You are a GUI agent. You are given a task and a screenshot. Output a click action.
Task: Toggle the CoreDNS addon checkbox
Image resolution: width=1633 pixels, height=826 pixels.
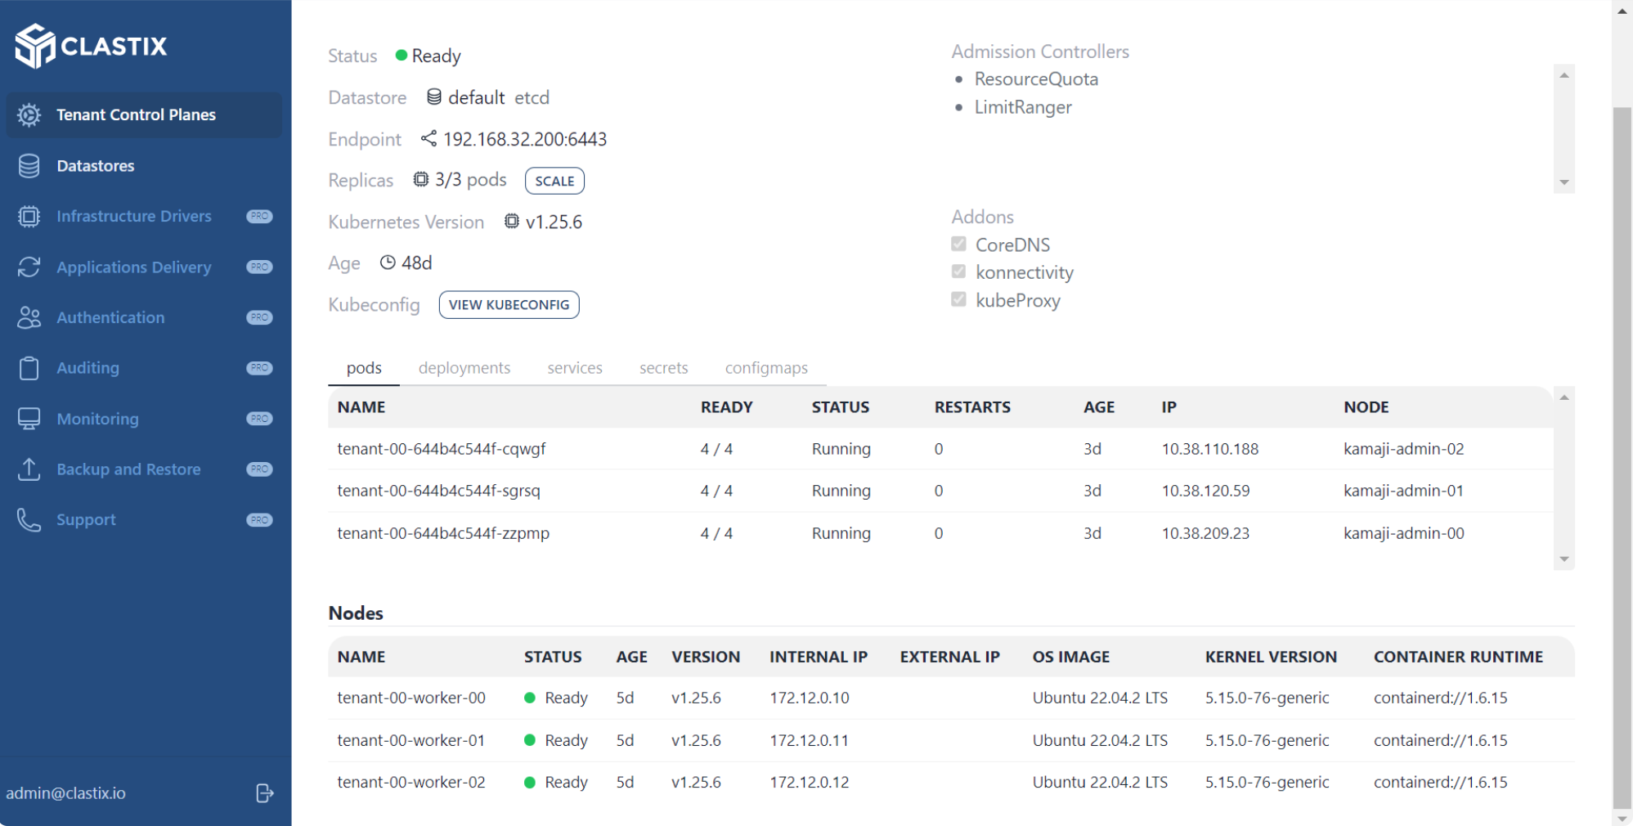click(958, 245)
